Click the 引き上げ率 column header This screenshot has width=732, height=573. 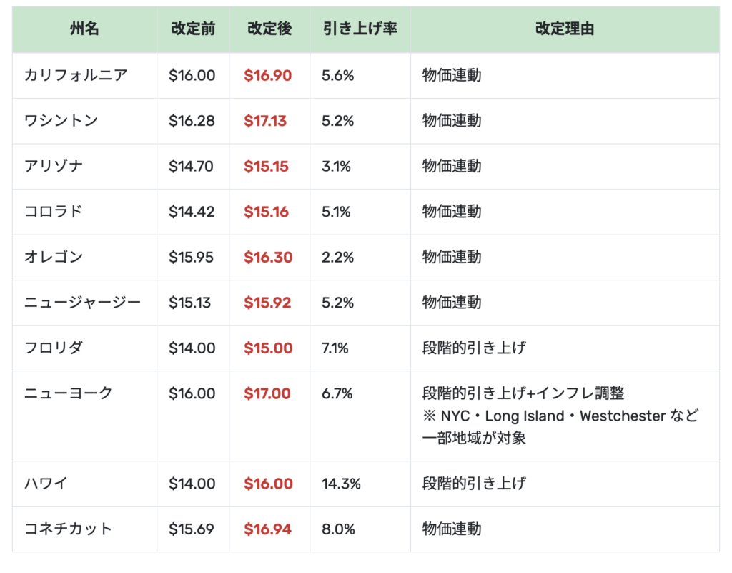(360, 29)
